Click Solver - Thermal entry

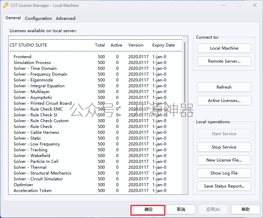pyautogui.click(x=90, y=167)
